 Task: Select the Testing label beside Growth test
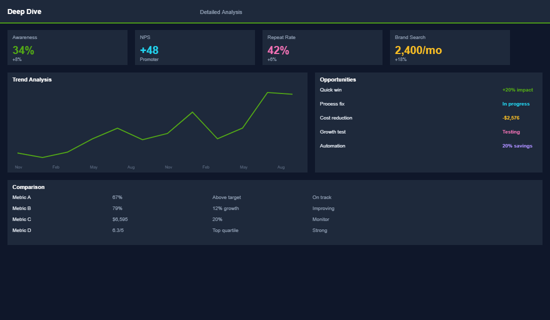(511, 131)
